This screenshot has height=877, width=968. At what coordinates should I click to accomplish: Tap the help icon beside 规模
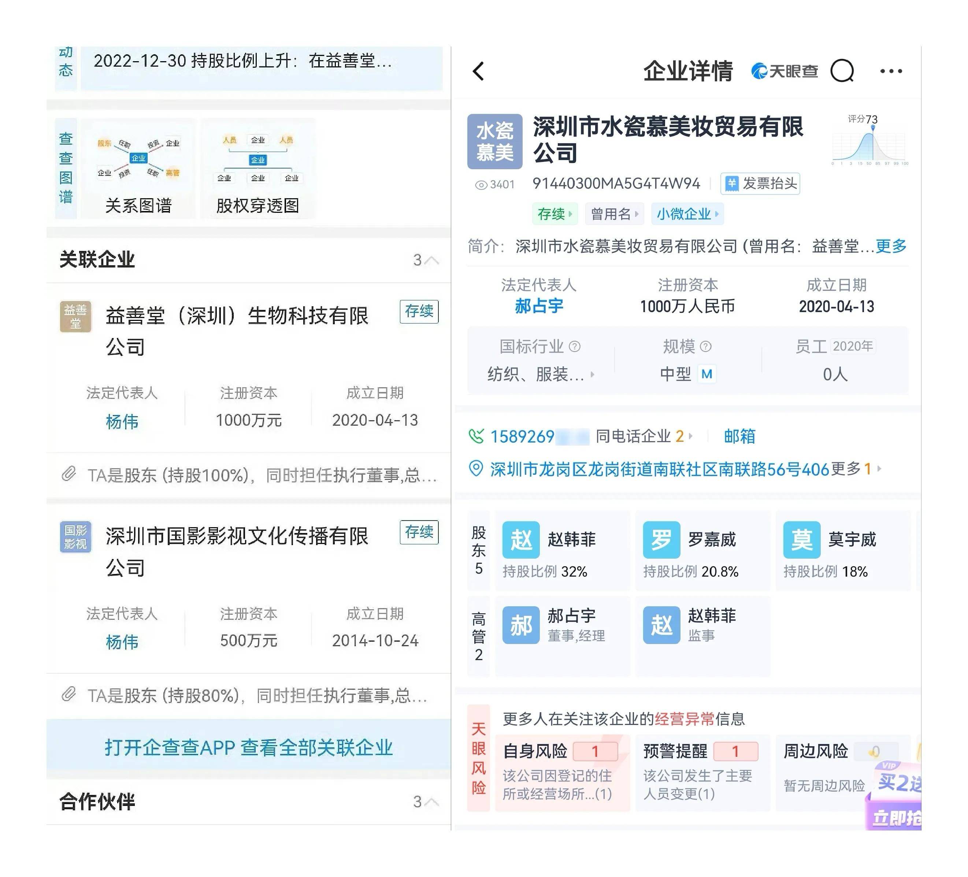click(705, 346)
